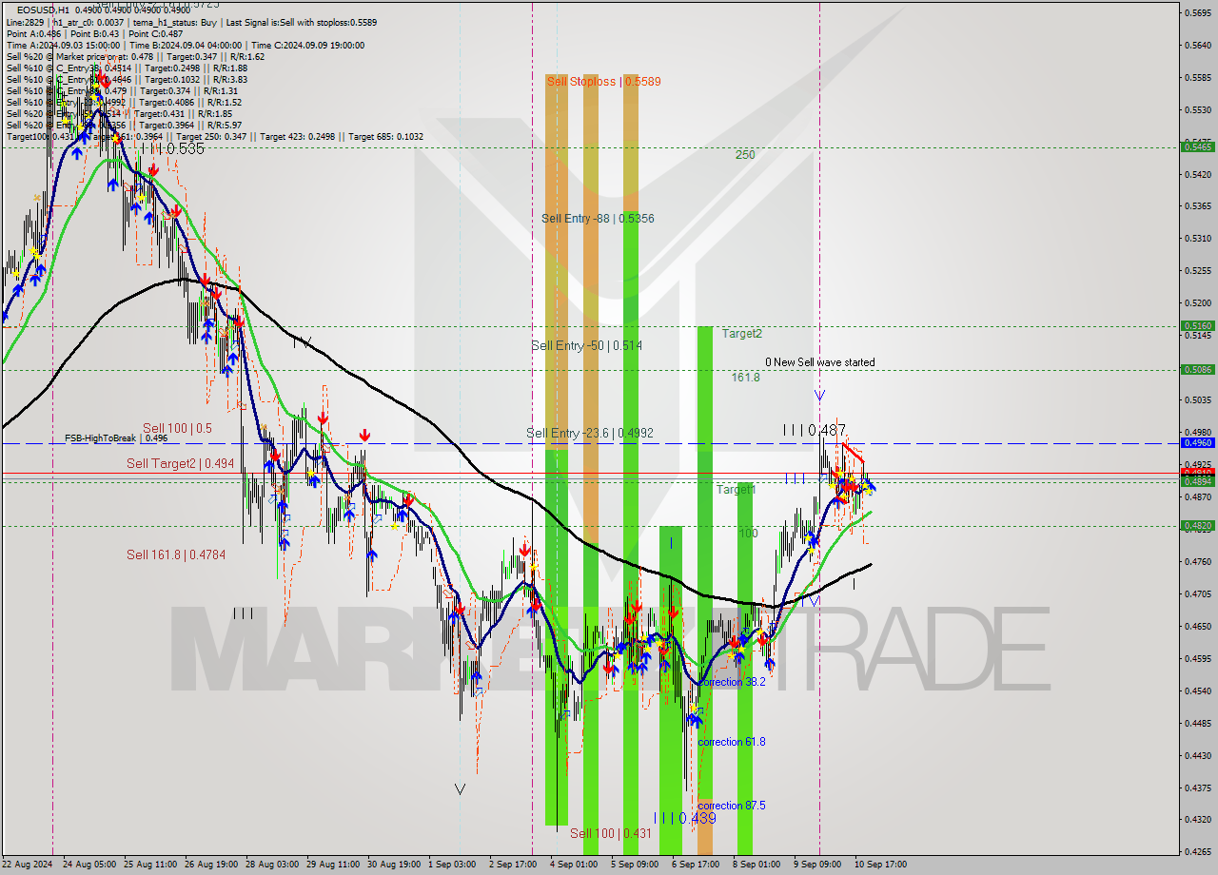The height and width of the screenshot is (875, 1218).
Task: Click the "Time A:2024.09.03 15:00:00" info line
Action: tap(185, 45)
